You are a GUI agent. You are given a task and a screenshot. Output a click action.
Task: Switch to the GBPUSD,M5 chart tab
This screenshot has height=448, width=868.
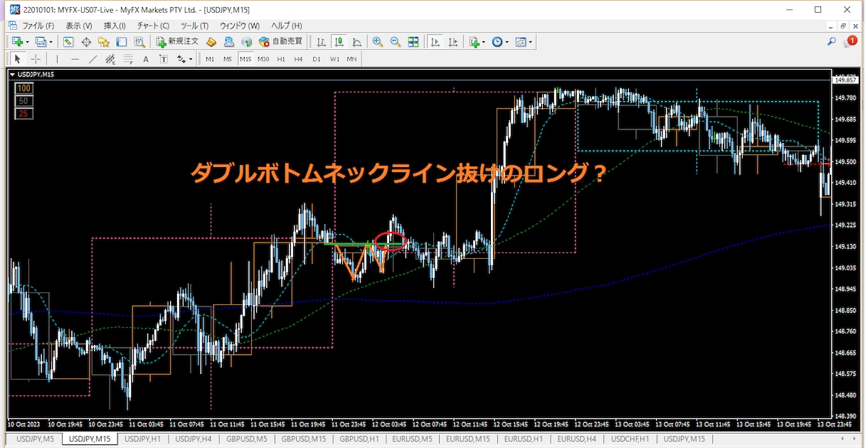pos(246,439)
